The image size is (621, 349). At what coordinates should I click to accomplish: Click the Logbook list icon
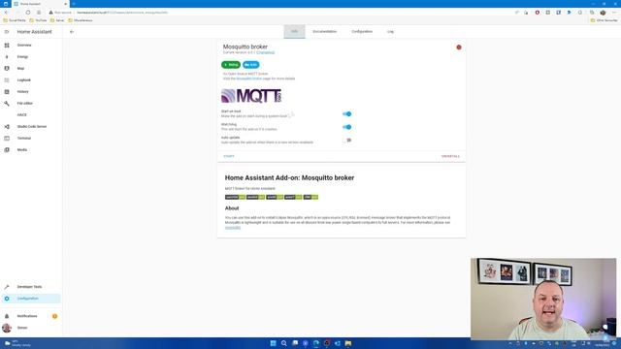coord(7,79)
